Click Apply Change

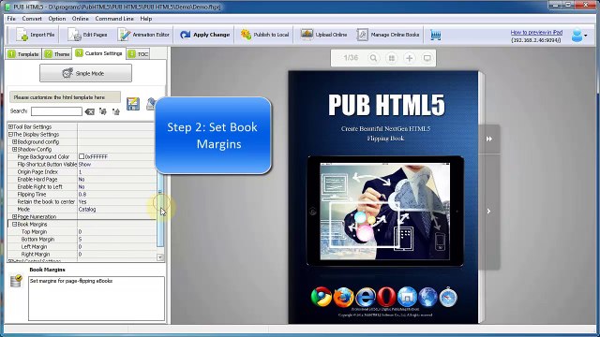click(x=204, y=35)
